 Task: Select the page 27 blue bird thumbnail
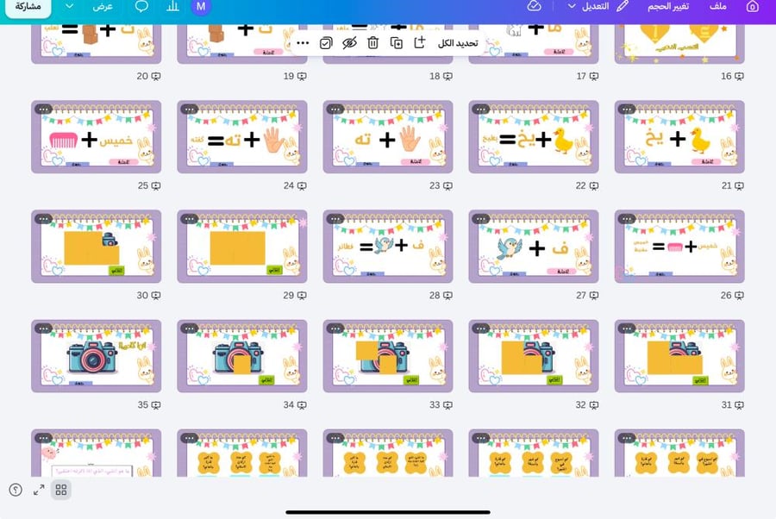tap(534, 247)
